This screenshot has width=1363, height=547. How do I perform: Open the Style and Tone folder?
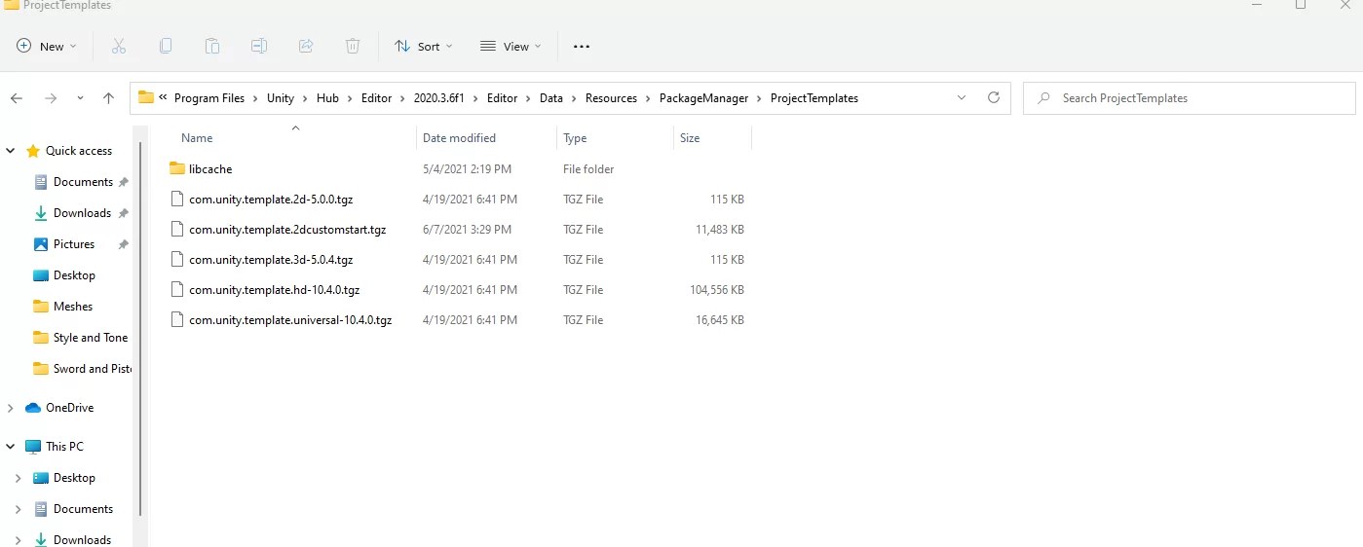(x=91, y=338)
